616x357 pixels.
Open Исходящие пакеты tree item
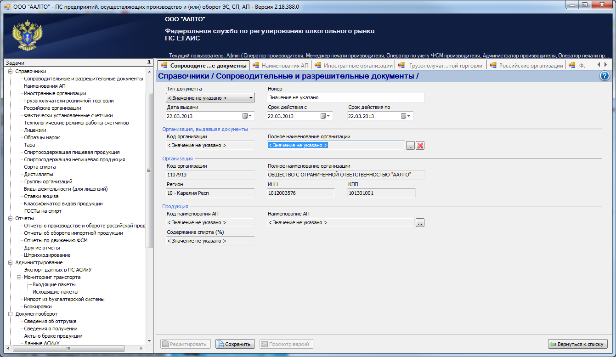pyautogui.click(x=55, y=292)
